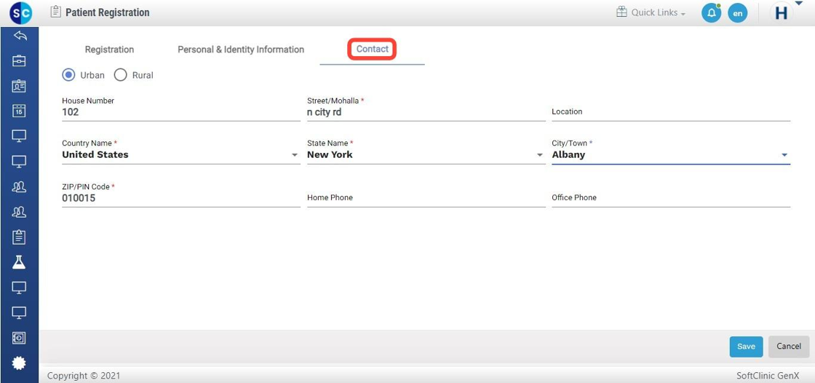Click the monitor icon just above the people icons
This screenshot has width=815, height=383.
click(x=19, y=162)
